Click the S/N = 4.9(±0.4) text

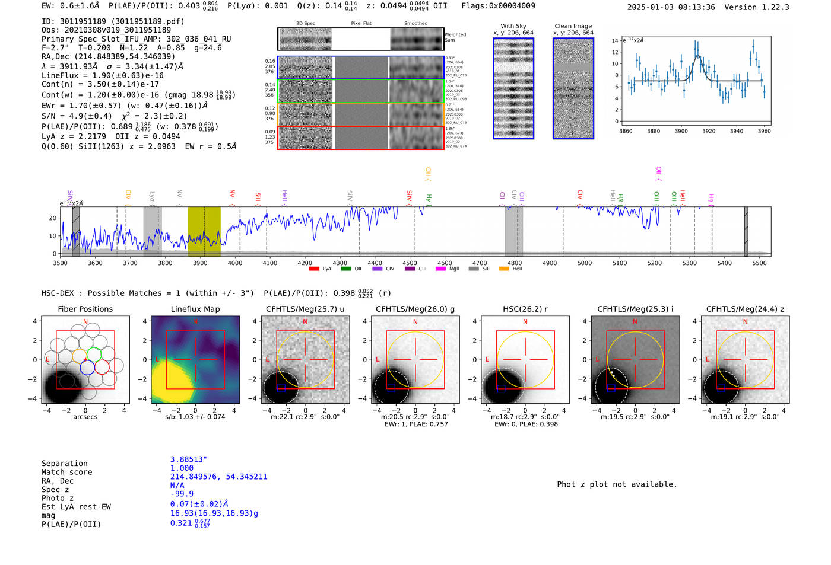pyautogui.click(x=77, y=116)
